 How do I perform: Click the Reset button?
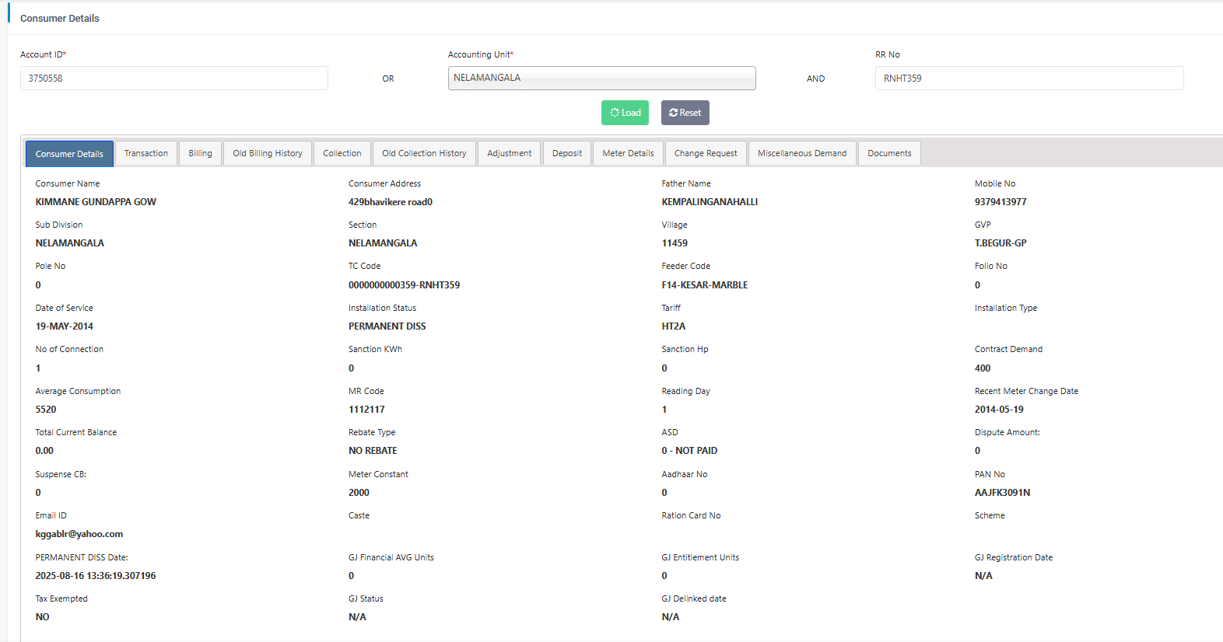point(685,113)
